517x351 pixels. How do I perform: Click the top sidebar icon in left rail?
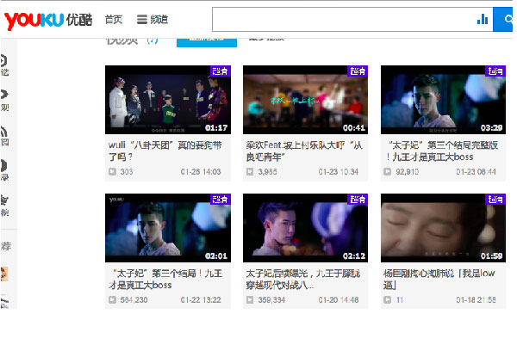[4, 61]
